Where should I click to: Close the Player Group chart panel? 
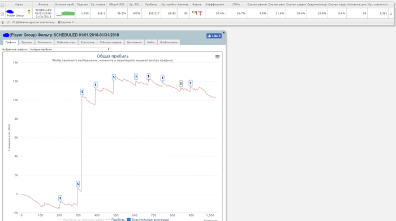pos(223,33)
